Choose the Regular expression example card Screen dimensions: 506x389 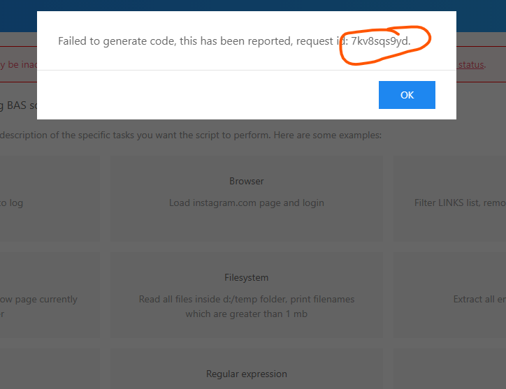pos(246,374)
